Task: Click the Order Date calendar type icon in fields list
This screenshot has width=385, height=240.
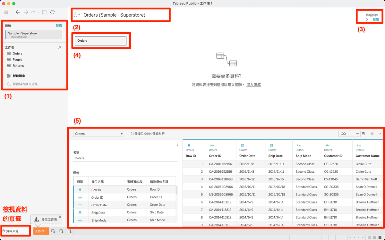Action: pyautogui.click(x=80, y=205)
